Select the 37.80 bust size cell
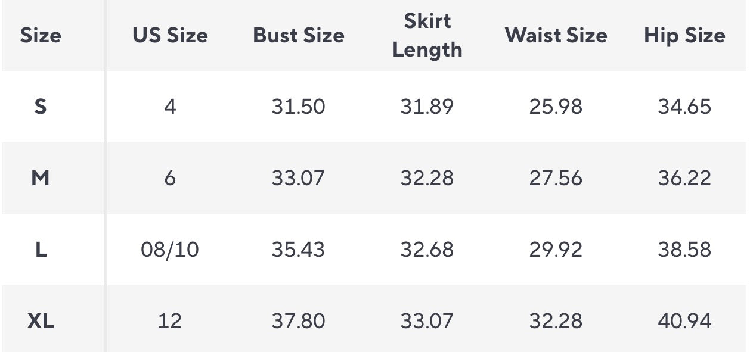Screen dimensions: 750x352 [298, 322]
